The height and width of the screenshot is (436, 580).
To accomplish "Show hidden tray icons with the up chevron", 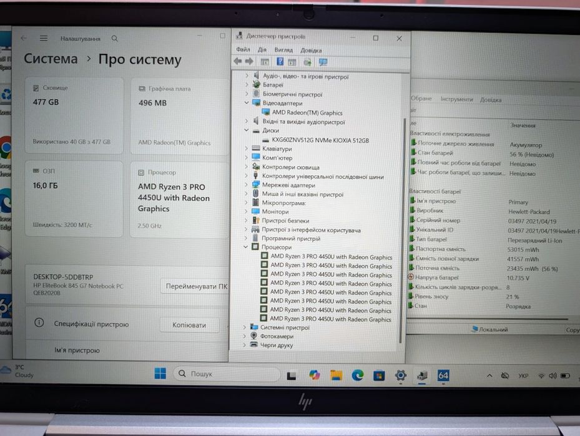I will [x=489, y=375].
